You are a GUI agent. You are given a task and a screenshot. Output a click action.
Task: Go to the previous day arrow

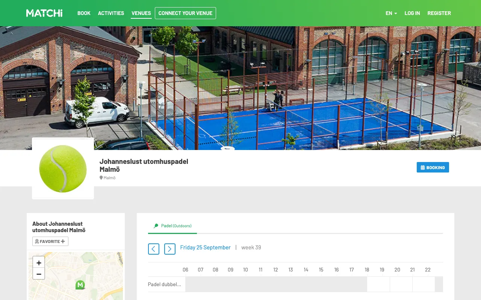(154, 249)
